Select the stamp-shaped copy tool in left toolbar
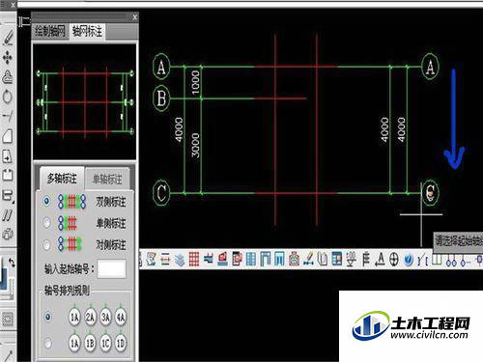Image resolution: width=483 pixels, height=362 pixels. (8, 77)
